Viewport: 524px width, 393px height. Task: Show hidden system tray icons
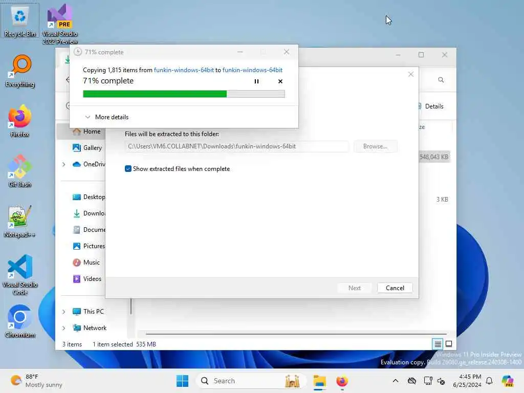396,381
